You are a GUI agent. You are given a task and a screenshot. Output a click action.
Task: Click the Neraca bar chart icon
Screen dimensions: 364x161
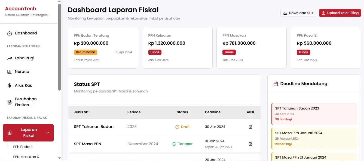[10, 72]
